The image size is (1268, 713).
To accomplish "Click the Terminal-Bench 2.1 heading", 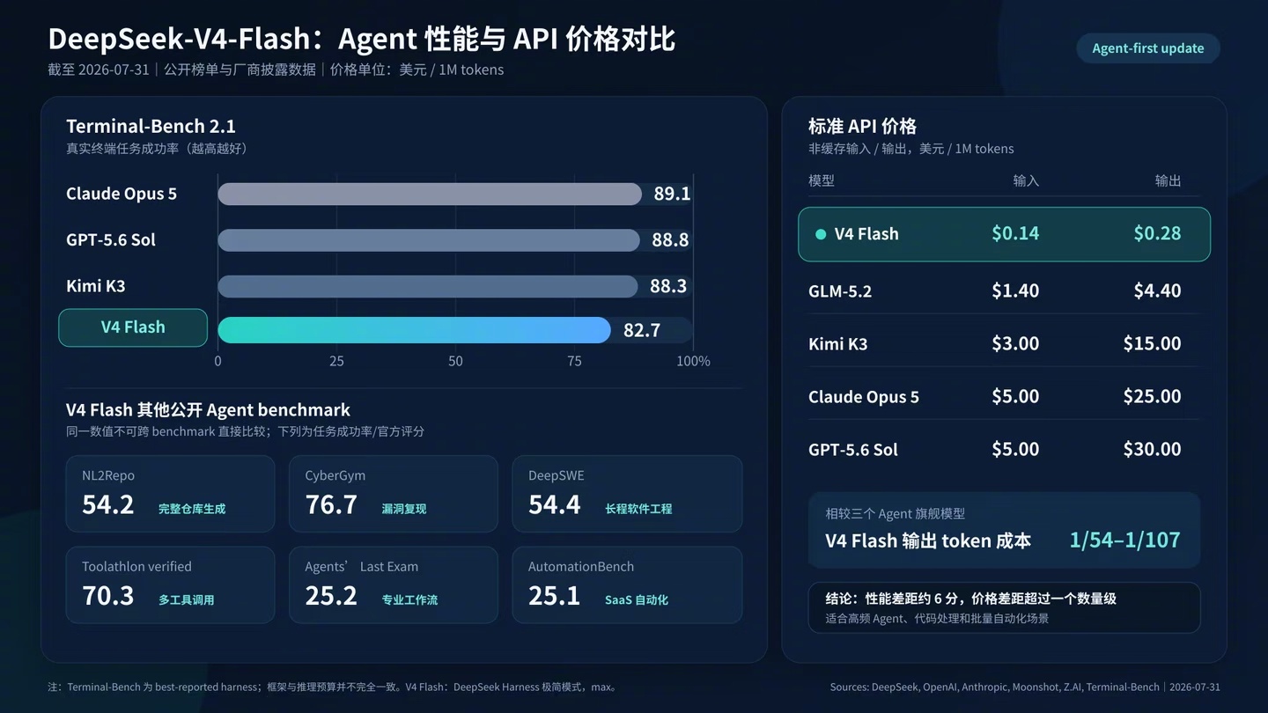I will click(x=151, y=126).
